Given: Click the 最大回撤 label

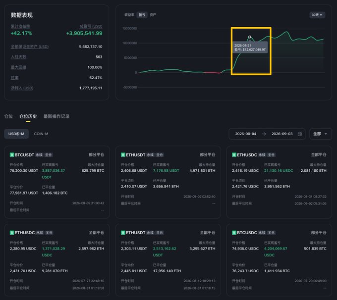Looking at the screenshot, I should click(x=18, y=67).
